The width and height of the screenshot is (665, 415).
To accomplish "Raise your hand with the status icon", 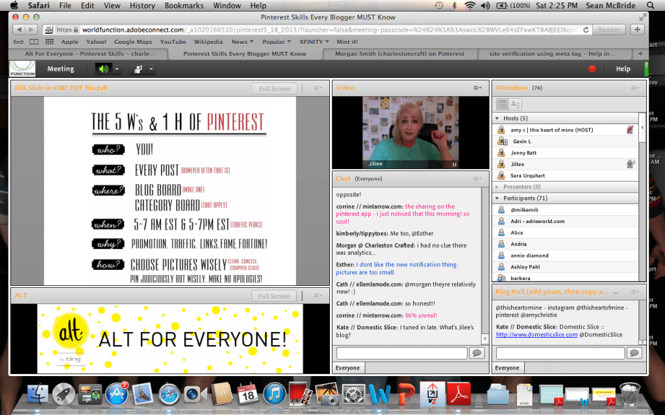I will [138, 69].
